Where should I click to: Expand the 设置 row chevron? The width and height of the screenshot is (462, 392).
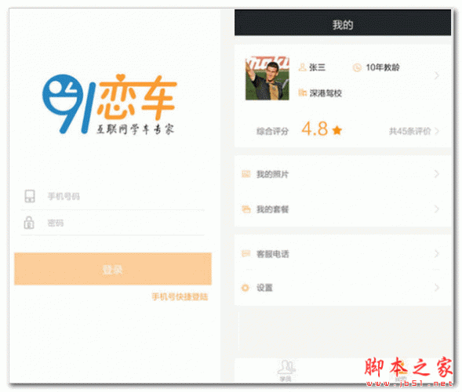tap(437, 288)
